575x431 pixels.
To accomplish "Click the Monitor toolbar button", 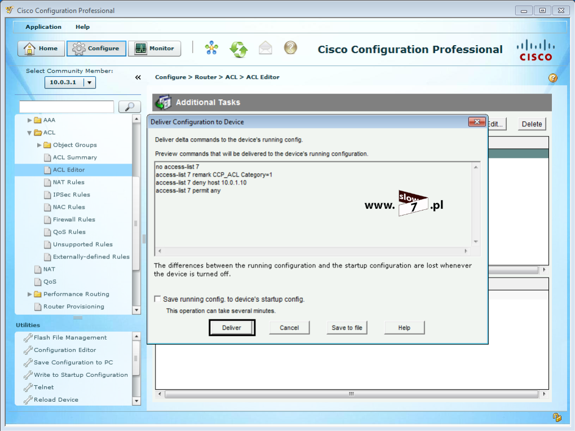I will tap(154, 49).
